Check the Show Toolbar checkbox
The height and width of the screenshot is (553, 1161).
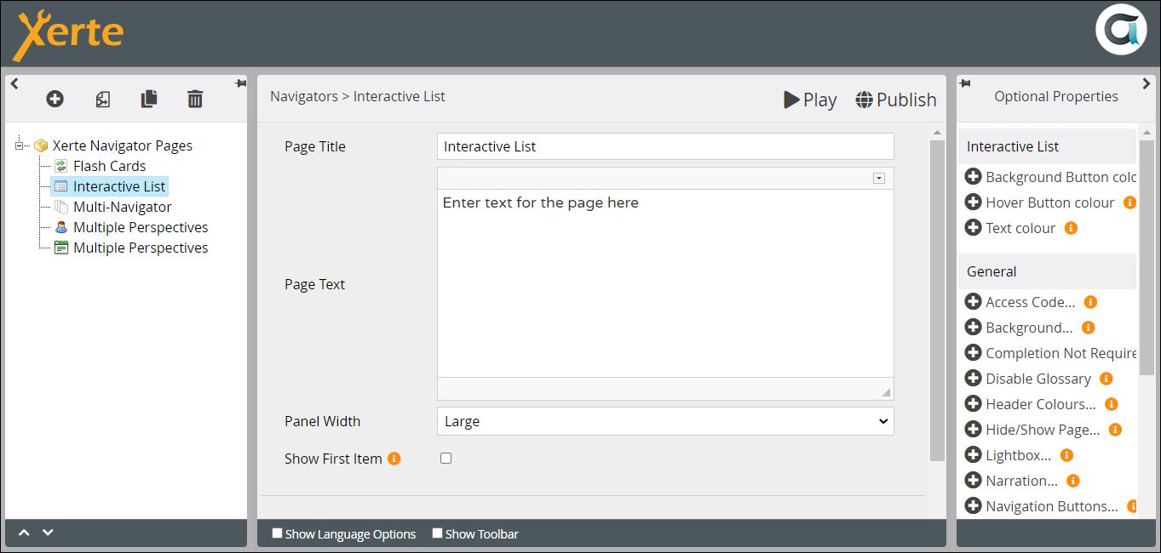(x=437, y=533)
